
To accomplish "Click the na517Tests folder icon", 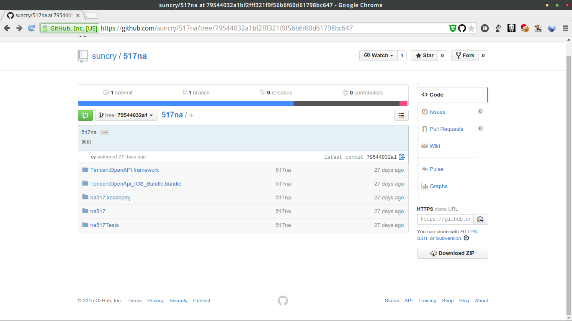I will pyautogui.click(x=85, y=225).
